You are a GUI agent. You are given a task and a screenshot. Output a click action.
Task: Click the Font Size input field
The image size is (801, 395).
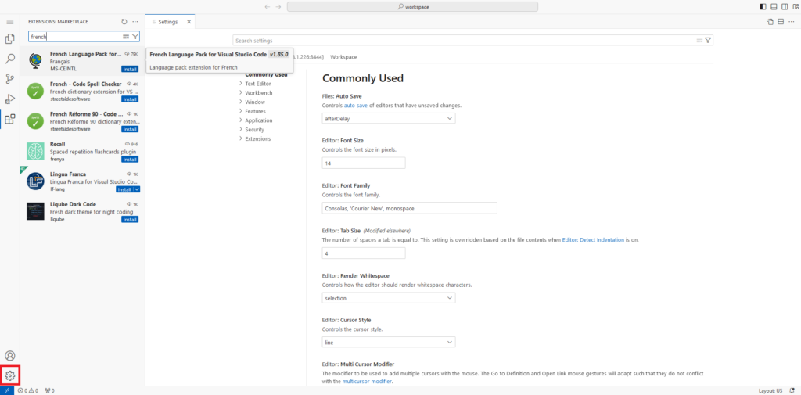[x=364, y=163]
